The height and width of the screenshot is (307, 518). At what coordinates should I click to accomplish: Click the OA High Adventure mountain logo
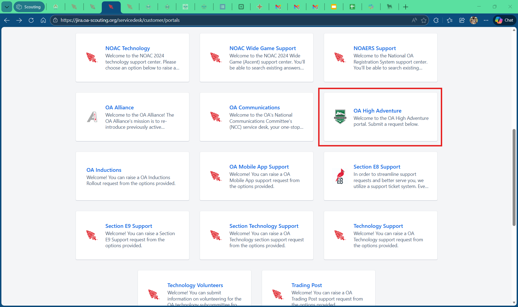340,117
